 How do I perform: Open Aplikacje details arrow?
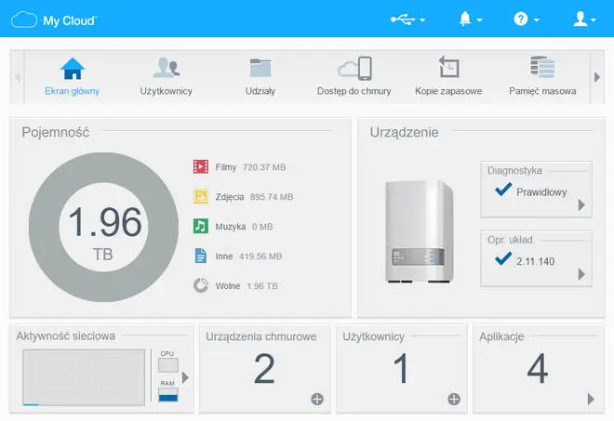click(591, 399)
